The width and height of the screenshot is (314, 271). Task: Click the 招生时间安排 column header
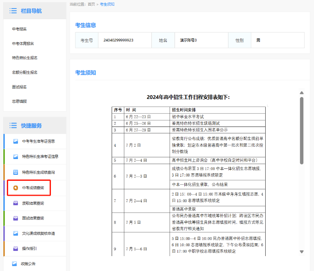(x=217, y=110)
